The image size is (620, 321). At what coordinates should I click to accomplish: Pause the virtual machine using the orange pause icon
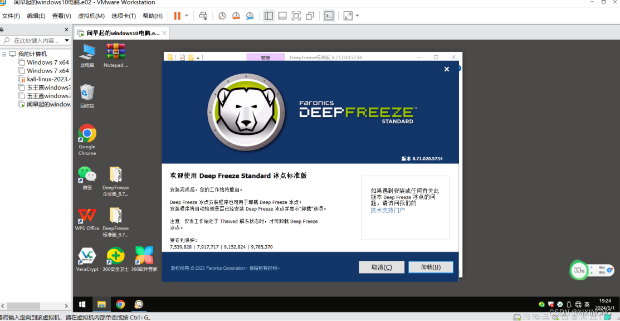[177, 16]
